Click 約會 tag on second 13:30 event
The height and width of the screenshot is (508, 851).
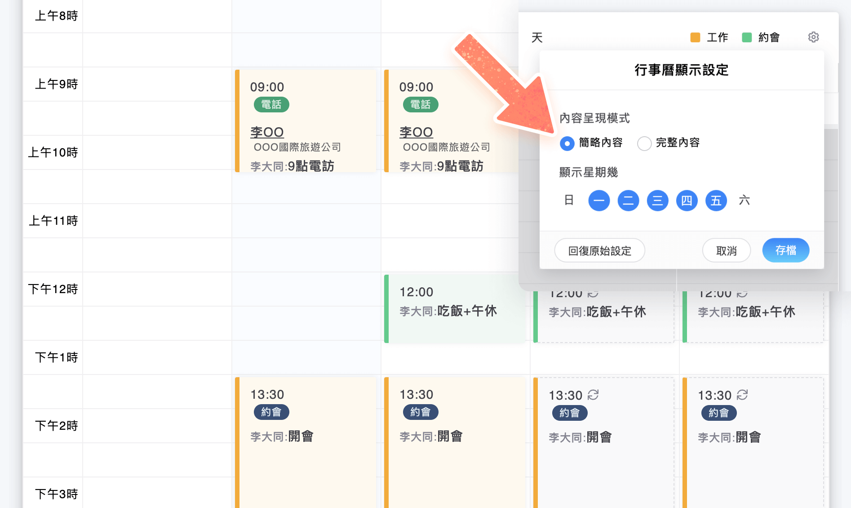click(421, 412)
